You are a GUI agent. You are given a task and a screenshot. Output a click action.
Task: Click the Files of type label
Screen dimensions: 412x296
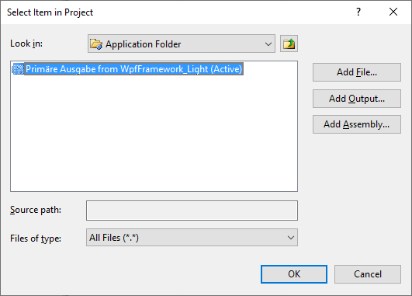point(36,239)
